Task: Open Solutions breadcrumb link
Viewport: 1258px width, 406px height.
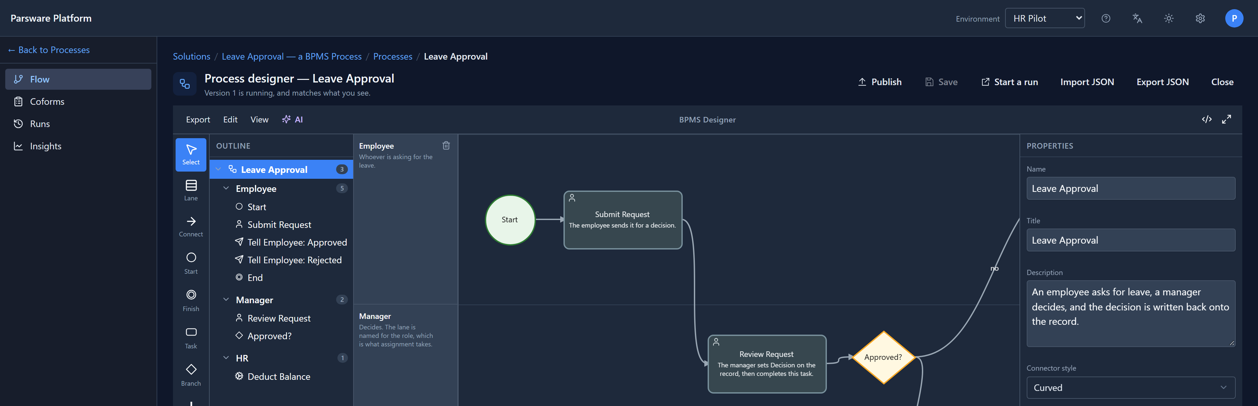Action: 191,56
